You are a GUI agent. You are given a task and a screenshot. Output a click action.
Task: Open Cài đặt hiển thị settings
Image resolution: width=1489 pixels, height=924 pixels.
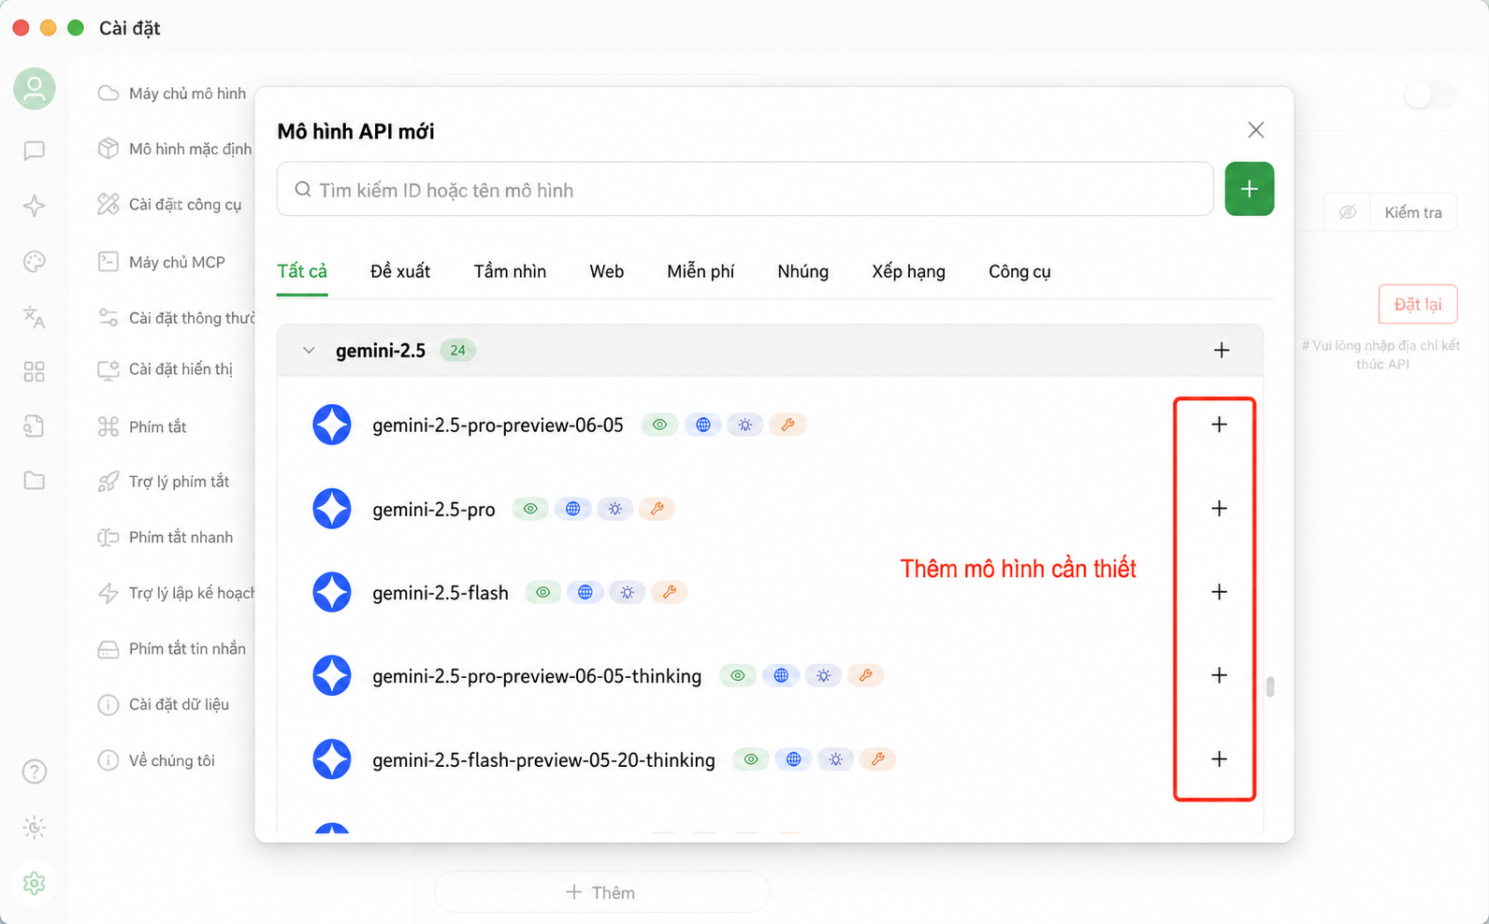pyautogui.click(x=166, y=369)
